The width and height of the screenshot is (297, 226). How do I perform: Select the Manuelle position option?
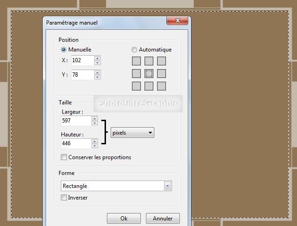click(x=64, y=50)
